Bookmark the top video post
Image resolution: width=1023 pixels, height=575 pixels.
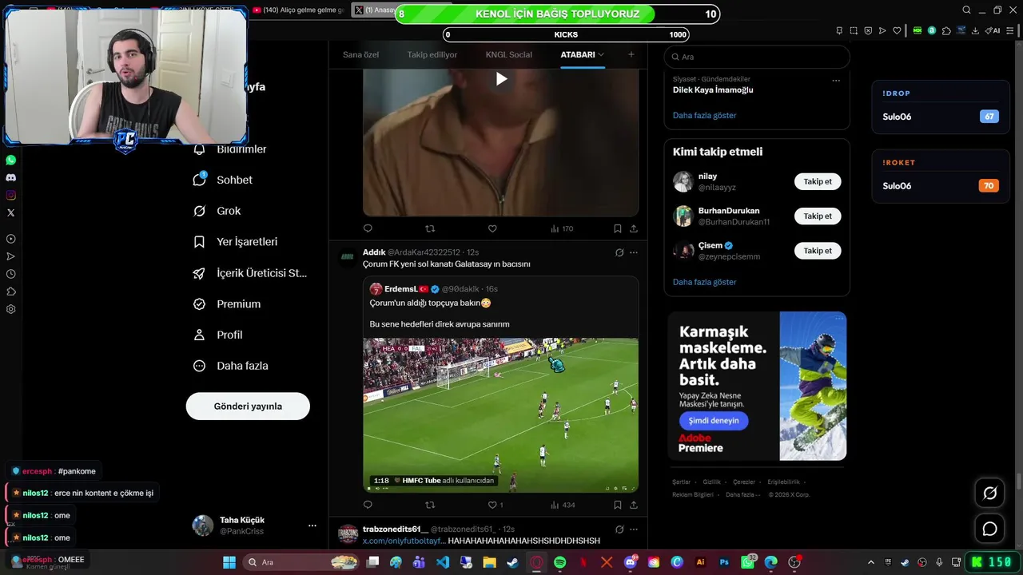click(618, 228)
